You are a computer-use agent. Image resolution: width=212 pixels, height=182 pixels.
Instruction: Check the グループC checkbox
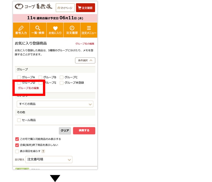tap(62, 77)
